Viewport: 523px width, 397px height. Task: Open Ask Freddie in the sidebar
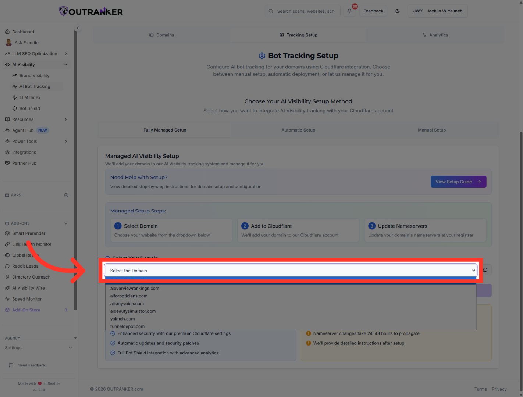point(26,42)
